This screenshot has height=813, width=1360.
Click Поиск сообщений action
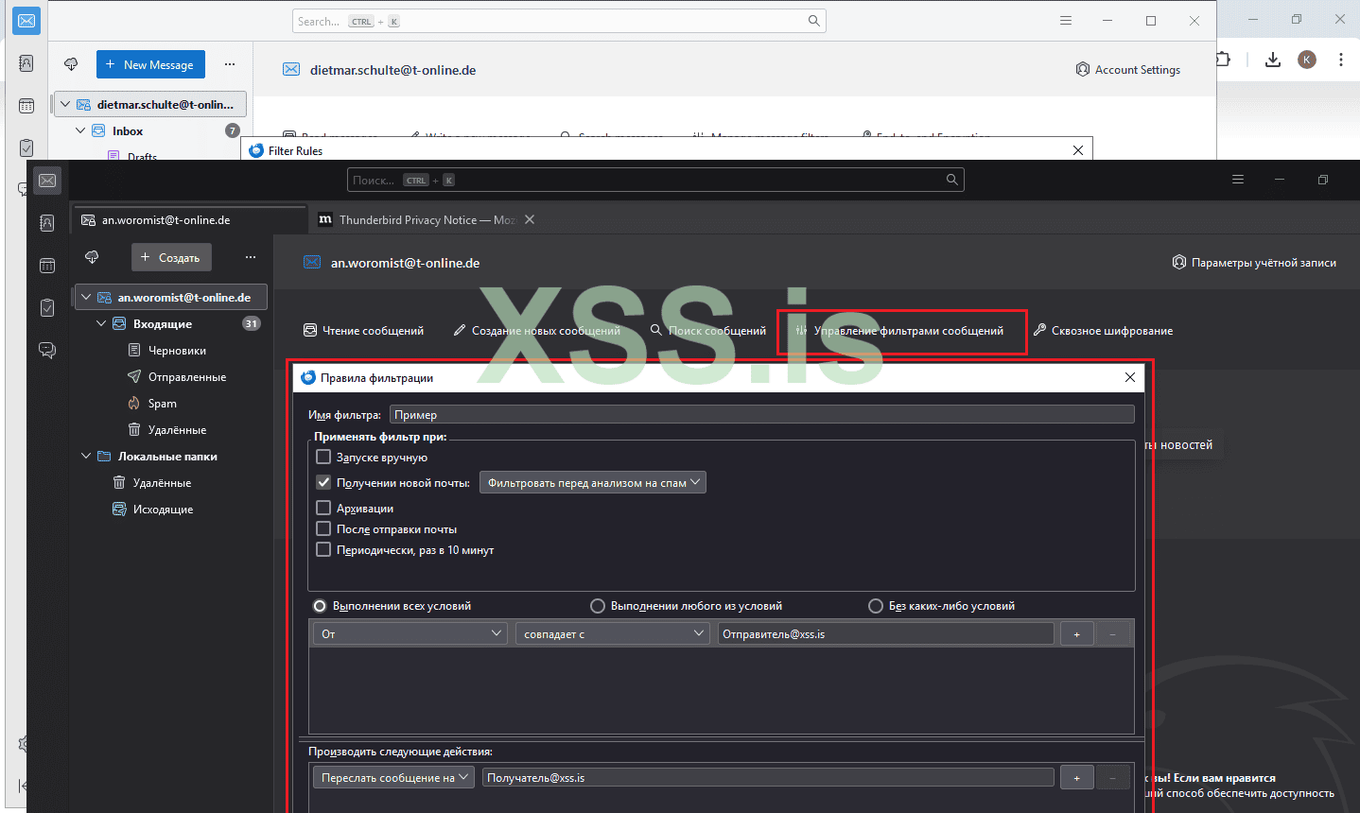707,330
